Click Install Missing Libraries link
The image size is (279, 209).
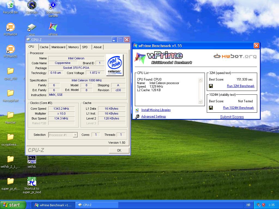coord(156,110)
